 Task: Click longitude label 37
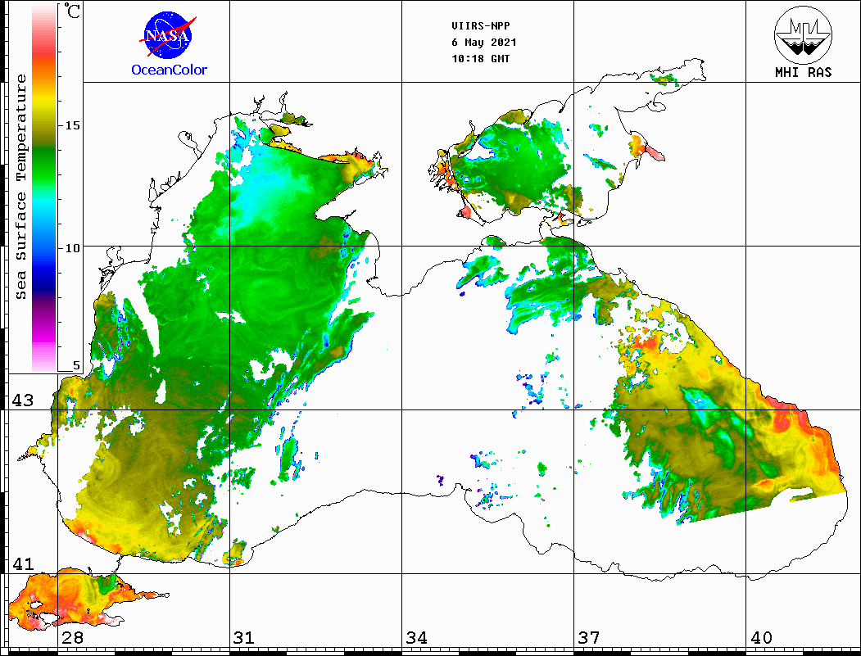(x=589, y=638)
